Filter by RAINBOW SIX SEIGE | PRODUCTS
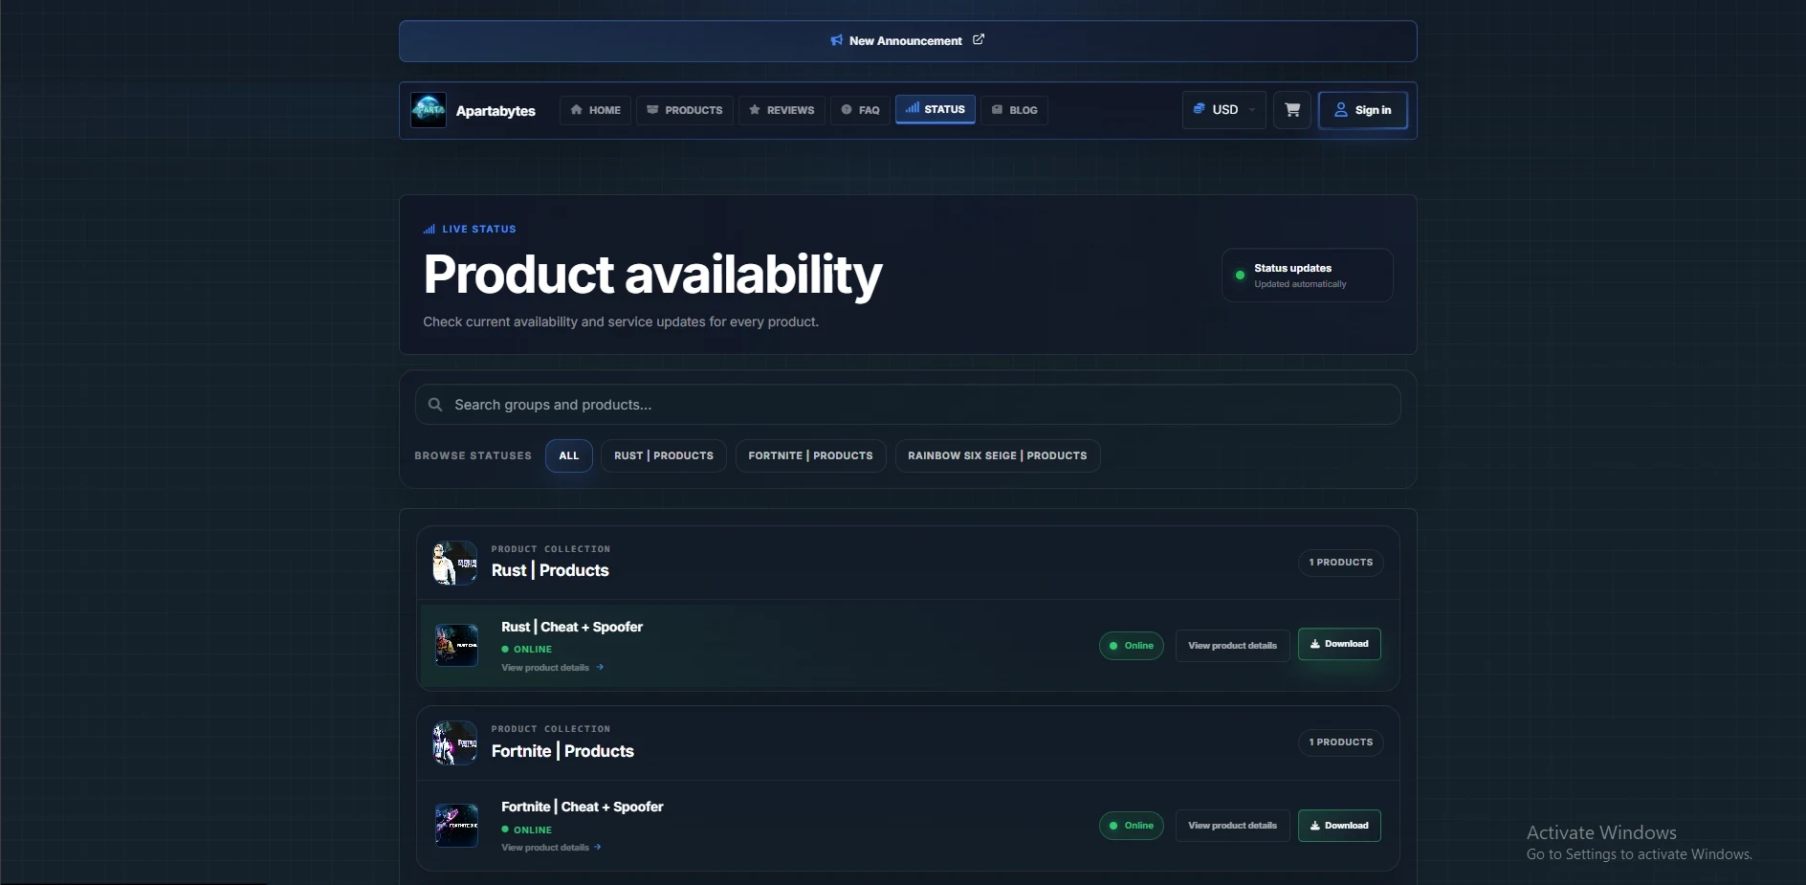 point(998,455)
